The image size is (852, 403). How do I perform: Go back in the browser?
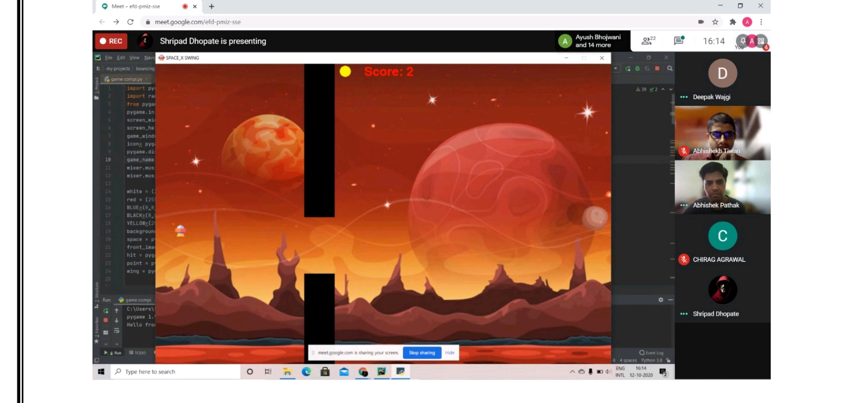102,22
